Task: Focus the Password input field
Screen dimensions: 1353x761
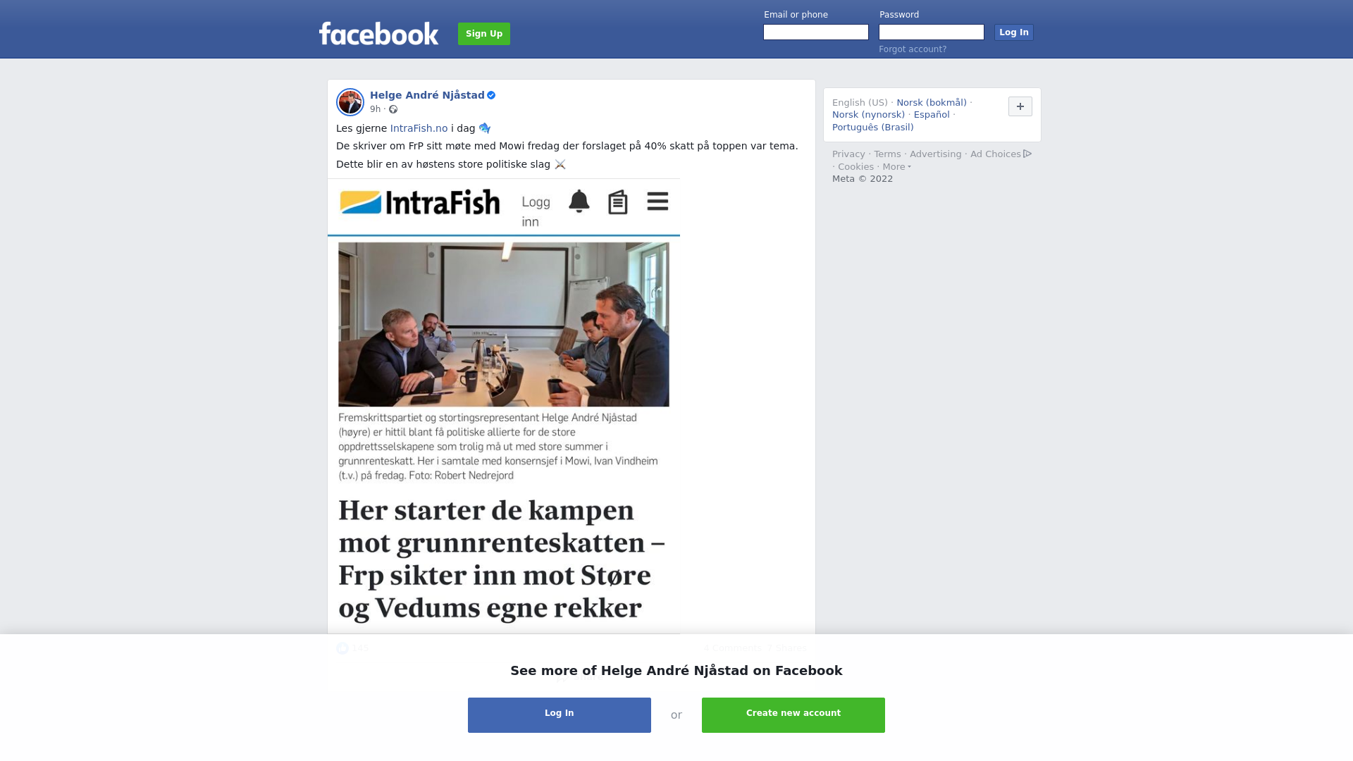Action: pos(932,32)
